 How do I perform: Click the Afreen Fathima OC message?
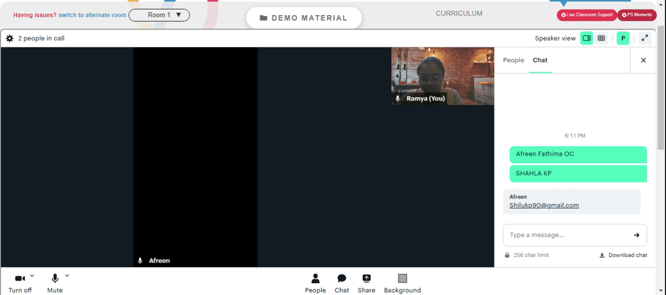coord(578,154)
